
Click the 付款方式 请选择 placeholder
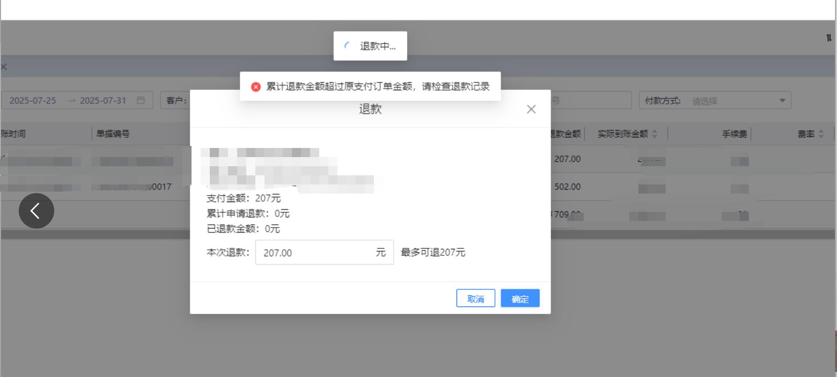tap(705, 101)
